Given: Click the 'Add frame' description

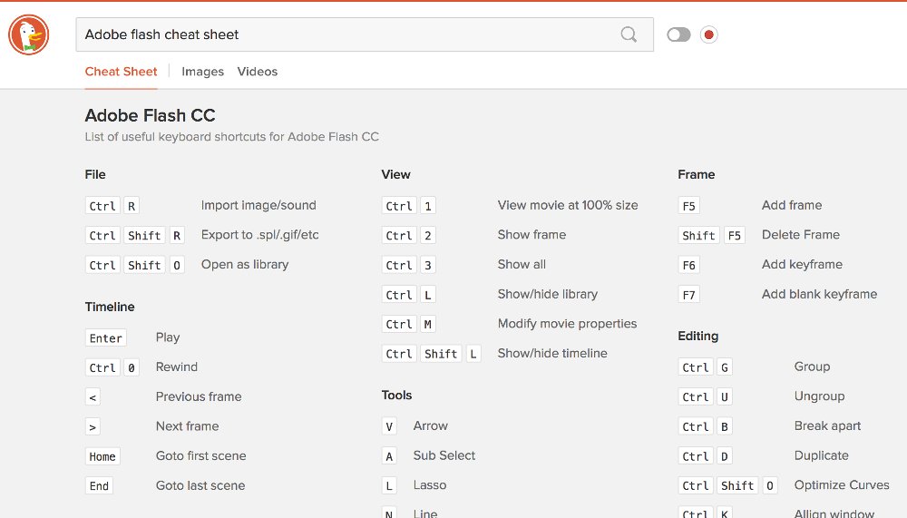Looking at the screenshot, I should [792, 205].
